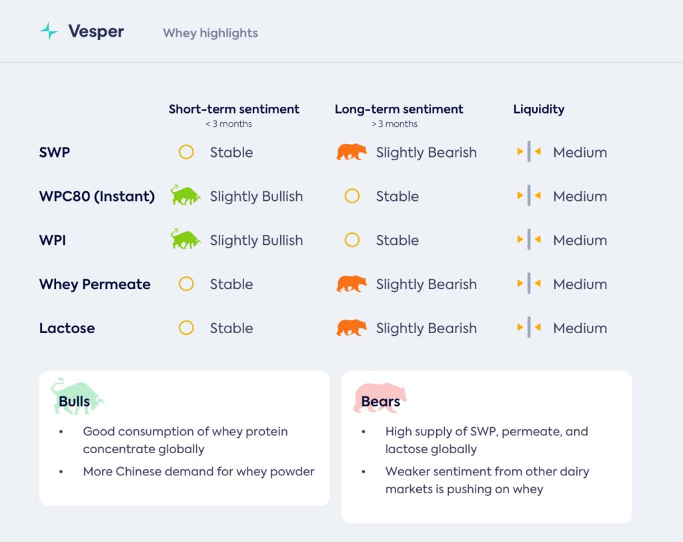The width and height of the screenshot is (683, 542).
Task: Click the orange bear icon for Whey Permeate
Action: [352, 284]
